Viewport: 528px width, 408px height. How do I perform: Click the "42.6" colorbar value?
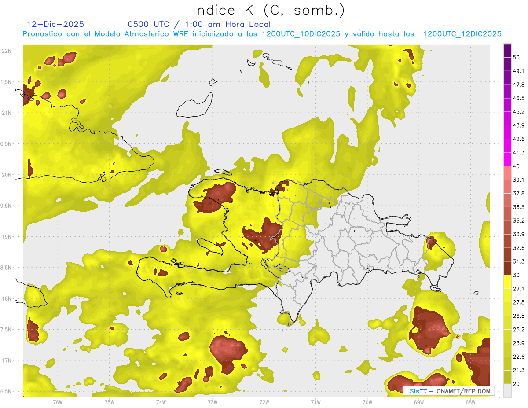(x=519, y=139)
